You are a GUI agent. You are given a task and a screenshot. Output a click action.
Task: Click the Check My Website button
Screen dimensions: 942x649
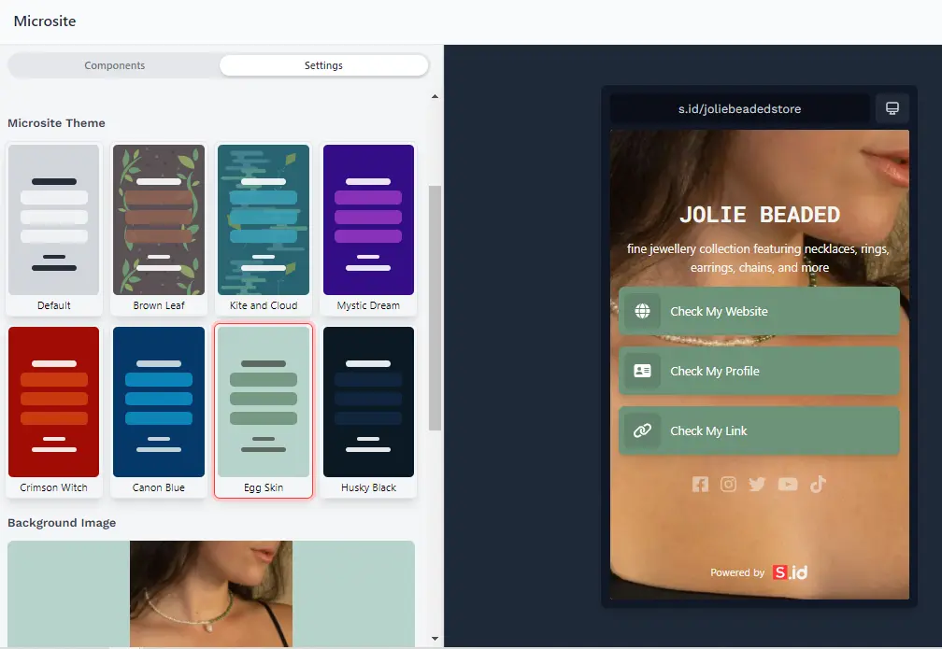pyautogui.click(x=760, y=311)
